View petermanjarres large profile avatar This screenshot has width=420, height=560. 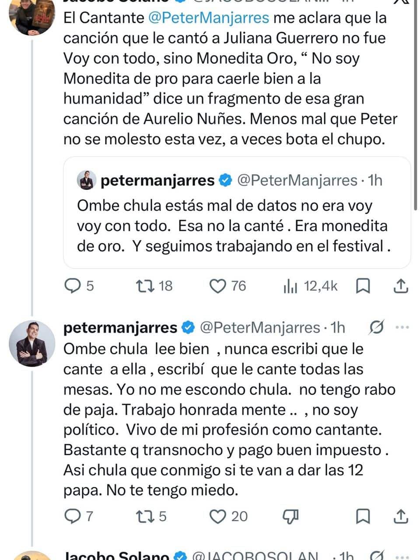(x=29, y=344)
